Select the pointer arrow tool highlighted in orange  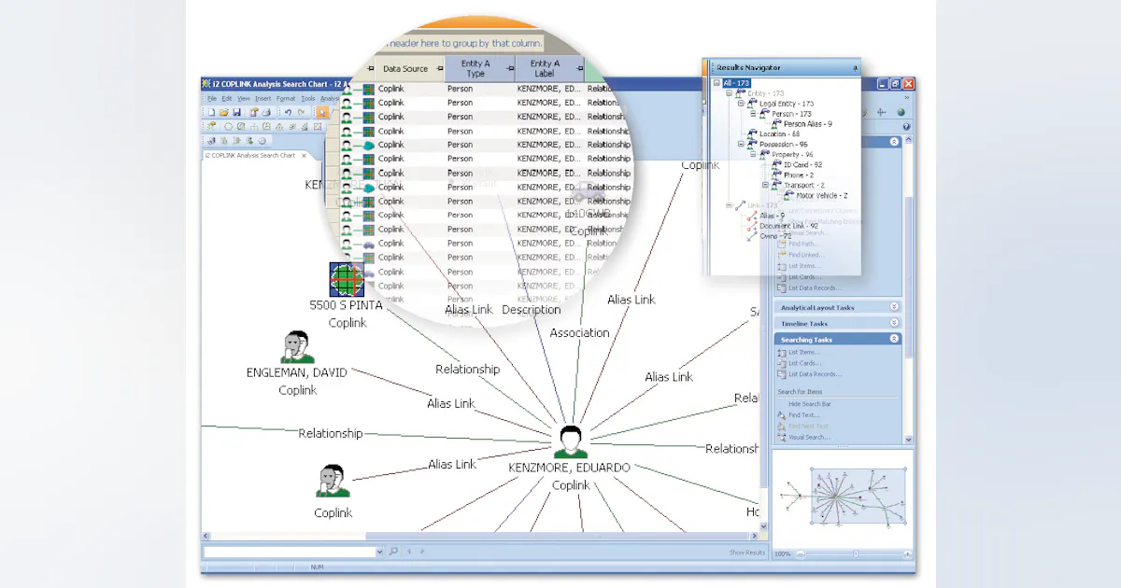(x=322, y=112)
